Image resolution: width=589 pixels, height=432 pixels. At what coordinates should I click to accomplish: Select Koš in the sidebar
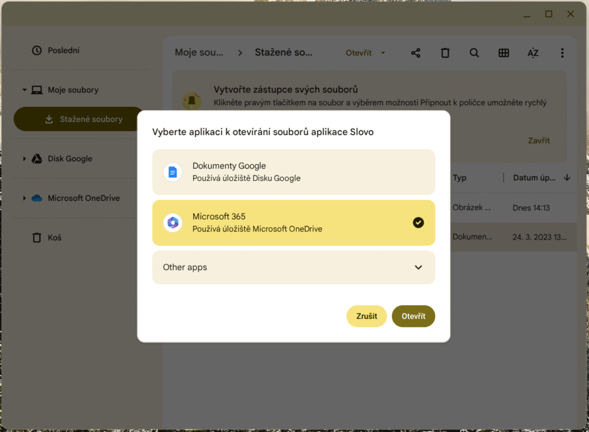(55, 237)
